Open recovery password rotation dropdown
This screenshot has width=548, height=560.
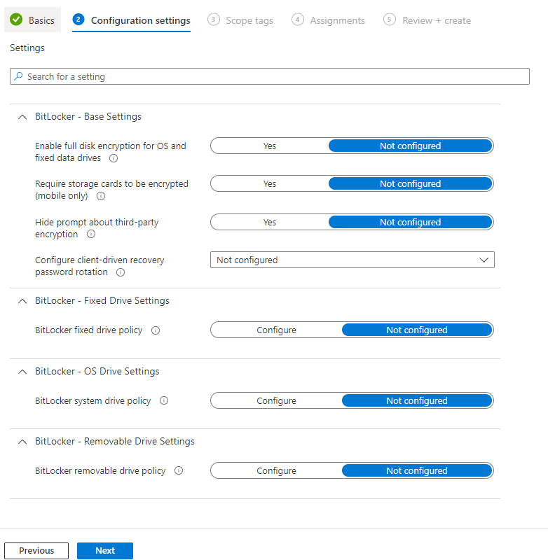(352, 260)
